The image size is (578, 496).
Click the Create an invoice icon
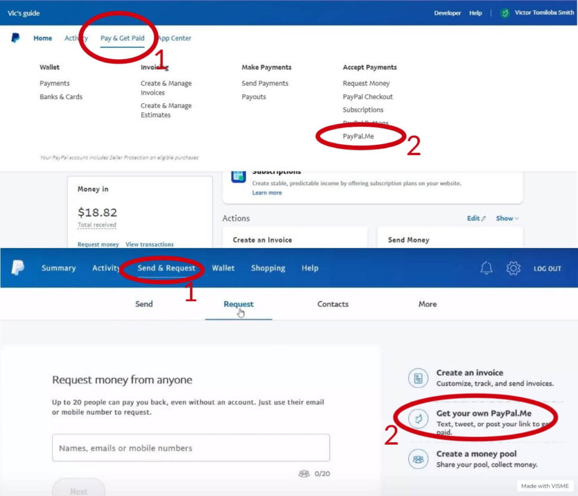coord(418,378)
